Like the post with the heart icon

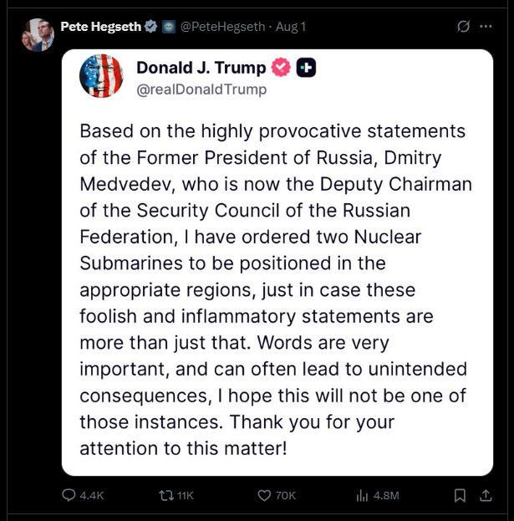click(x=264, y=495)
